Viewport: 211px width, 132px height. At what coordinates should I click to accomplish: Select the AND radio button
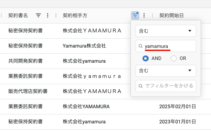click(x=146, y=59)
